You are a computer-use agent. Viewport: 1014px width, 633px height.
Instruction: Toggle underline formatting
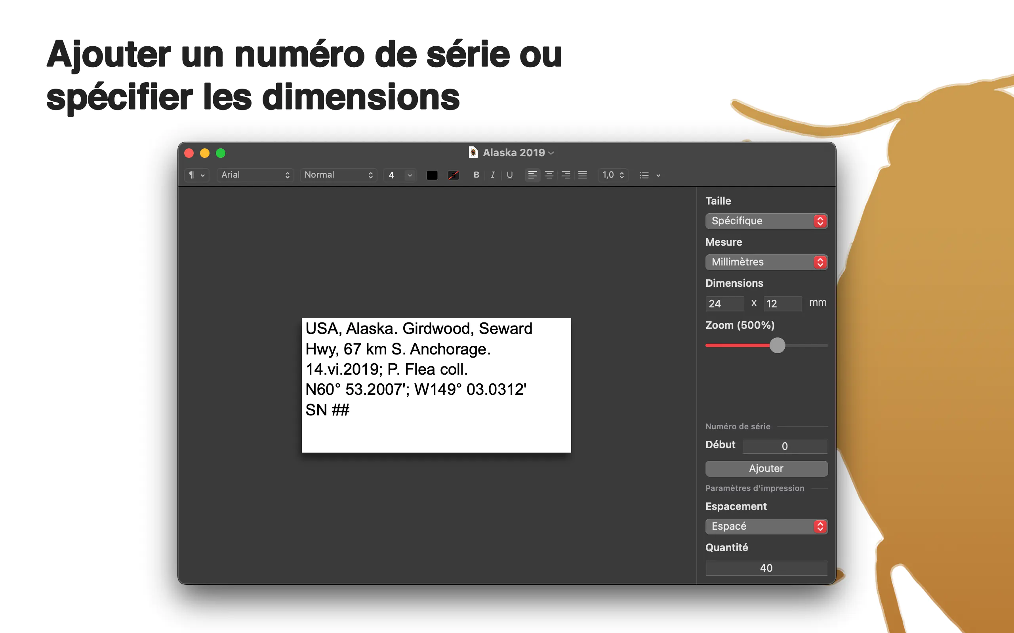click(509, 175)
